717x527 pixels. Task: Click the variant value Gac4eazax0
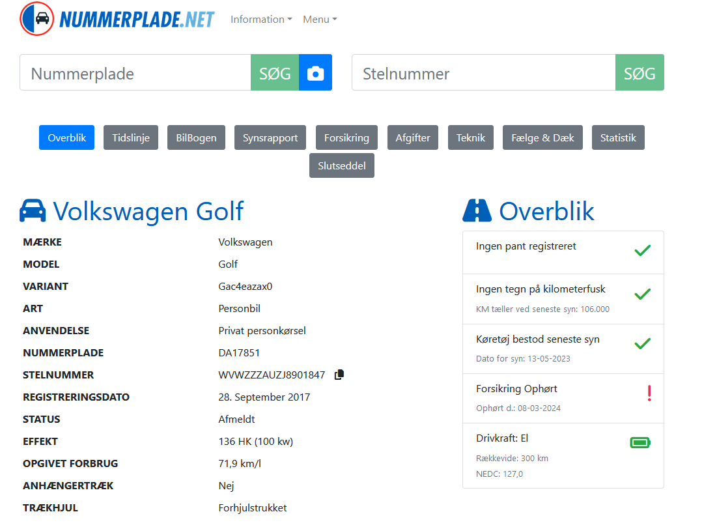[x=245, y=287]
